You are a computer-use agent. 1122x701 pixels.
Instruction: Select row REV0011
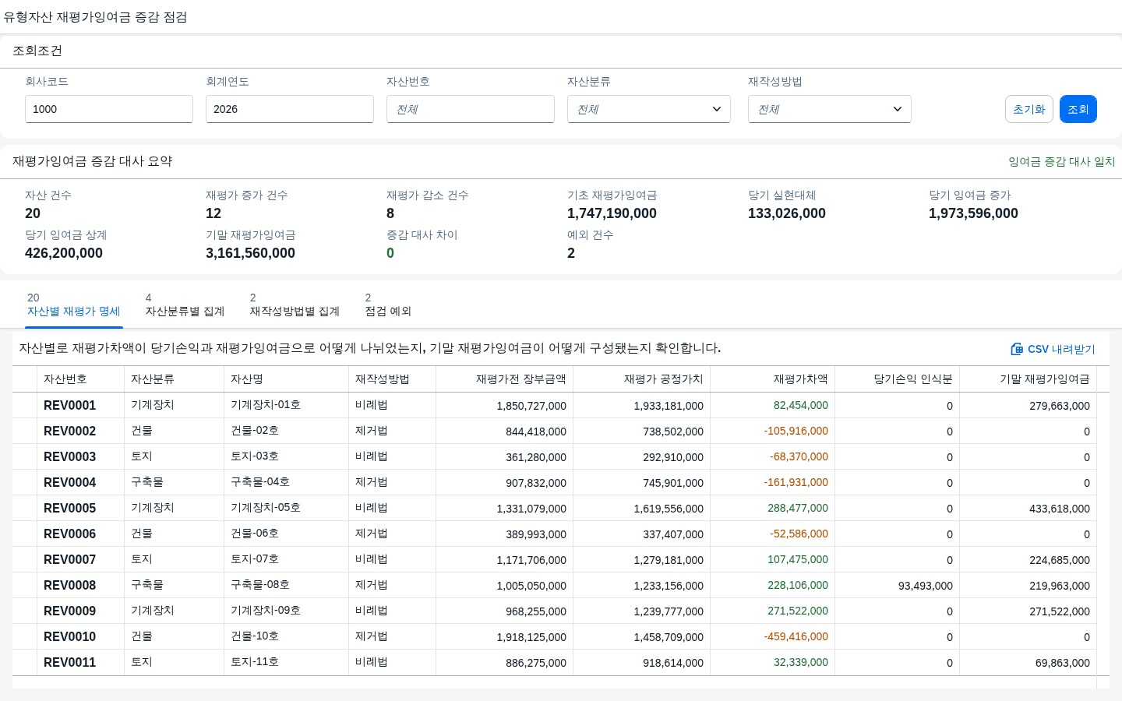tap(555, 662)
